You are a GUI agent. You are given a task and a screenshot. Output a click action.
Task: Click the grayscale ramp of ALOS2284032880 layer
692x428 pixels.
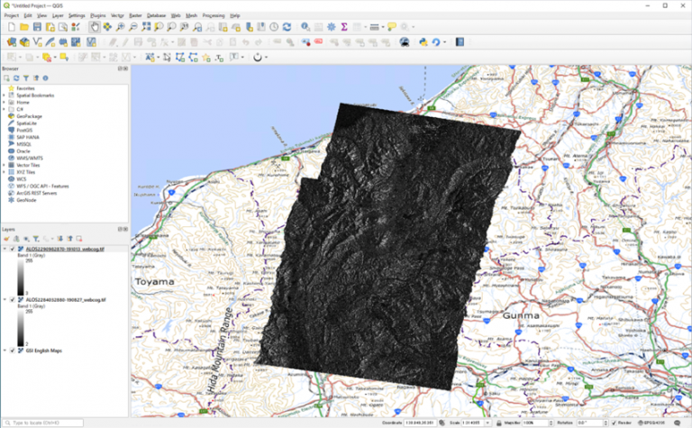coord(21,328)
